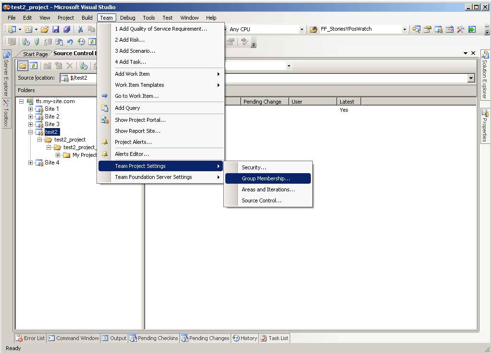Click the Properties Window toolbar icon
The image size is (491, 353).
point(428,29)
